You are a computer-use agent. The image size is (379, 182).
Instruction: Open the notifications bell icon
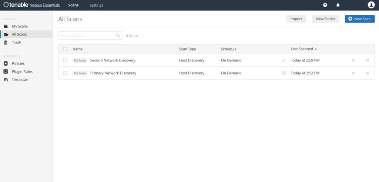click(338, 5)
